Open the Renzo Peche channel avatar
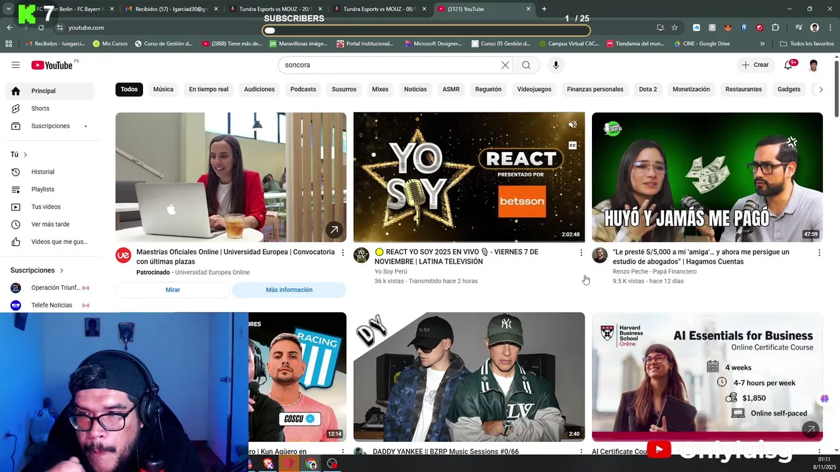Screen dimensions: 840x472 point(600,255)
